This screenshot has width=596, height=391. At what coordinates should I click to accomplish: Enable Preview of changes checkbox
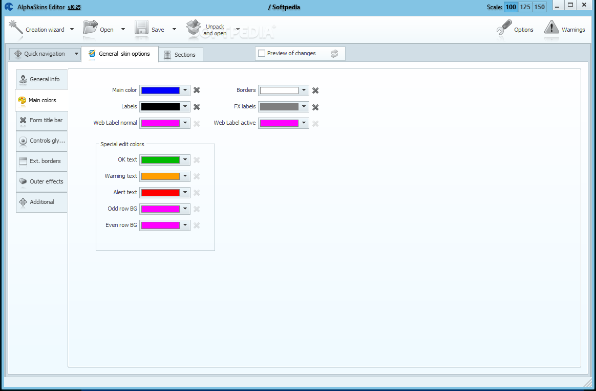click(262, 54)
